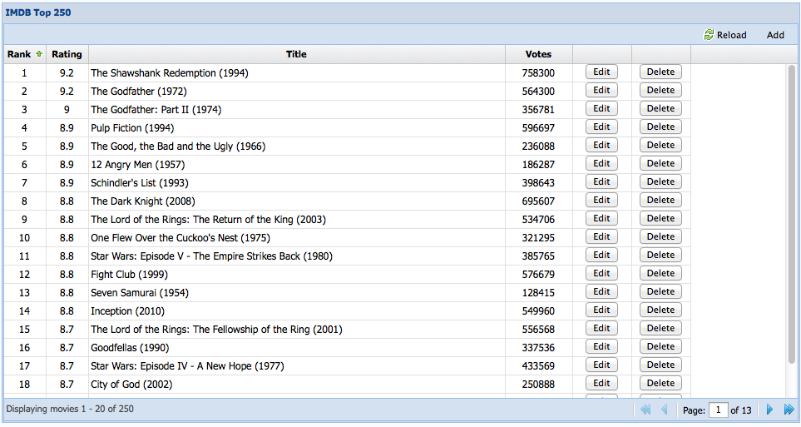Viewport: 801px width, 427px height.
Task: Edit the Fight Club entry
Action: (x=601, y=274)
